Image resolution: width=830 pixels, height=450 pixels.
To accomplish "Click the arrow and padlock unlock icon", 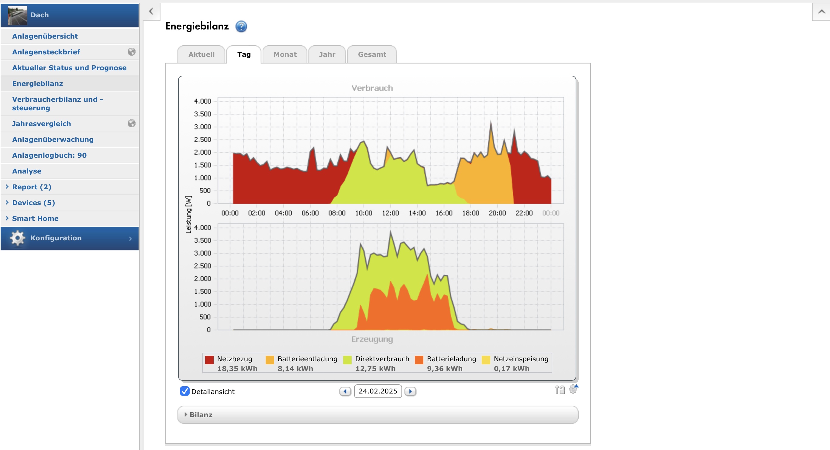I will pos(560,390).
